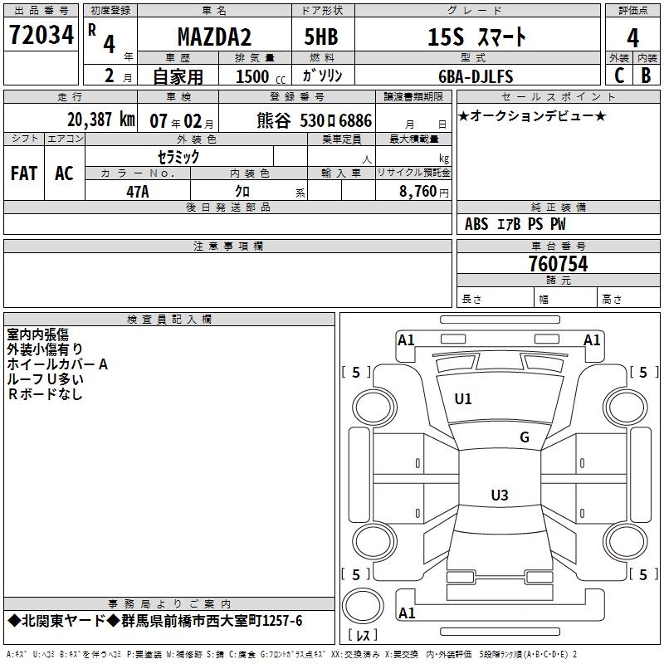Click the 最大積載量 label
Screen dimensions: 664x664
413,139
